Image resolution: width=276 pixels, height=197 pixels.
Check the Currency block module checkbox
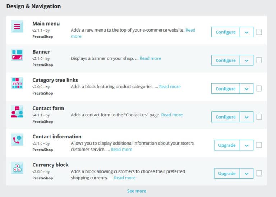[x=259, y=173]
